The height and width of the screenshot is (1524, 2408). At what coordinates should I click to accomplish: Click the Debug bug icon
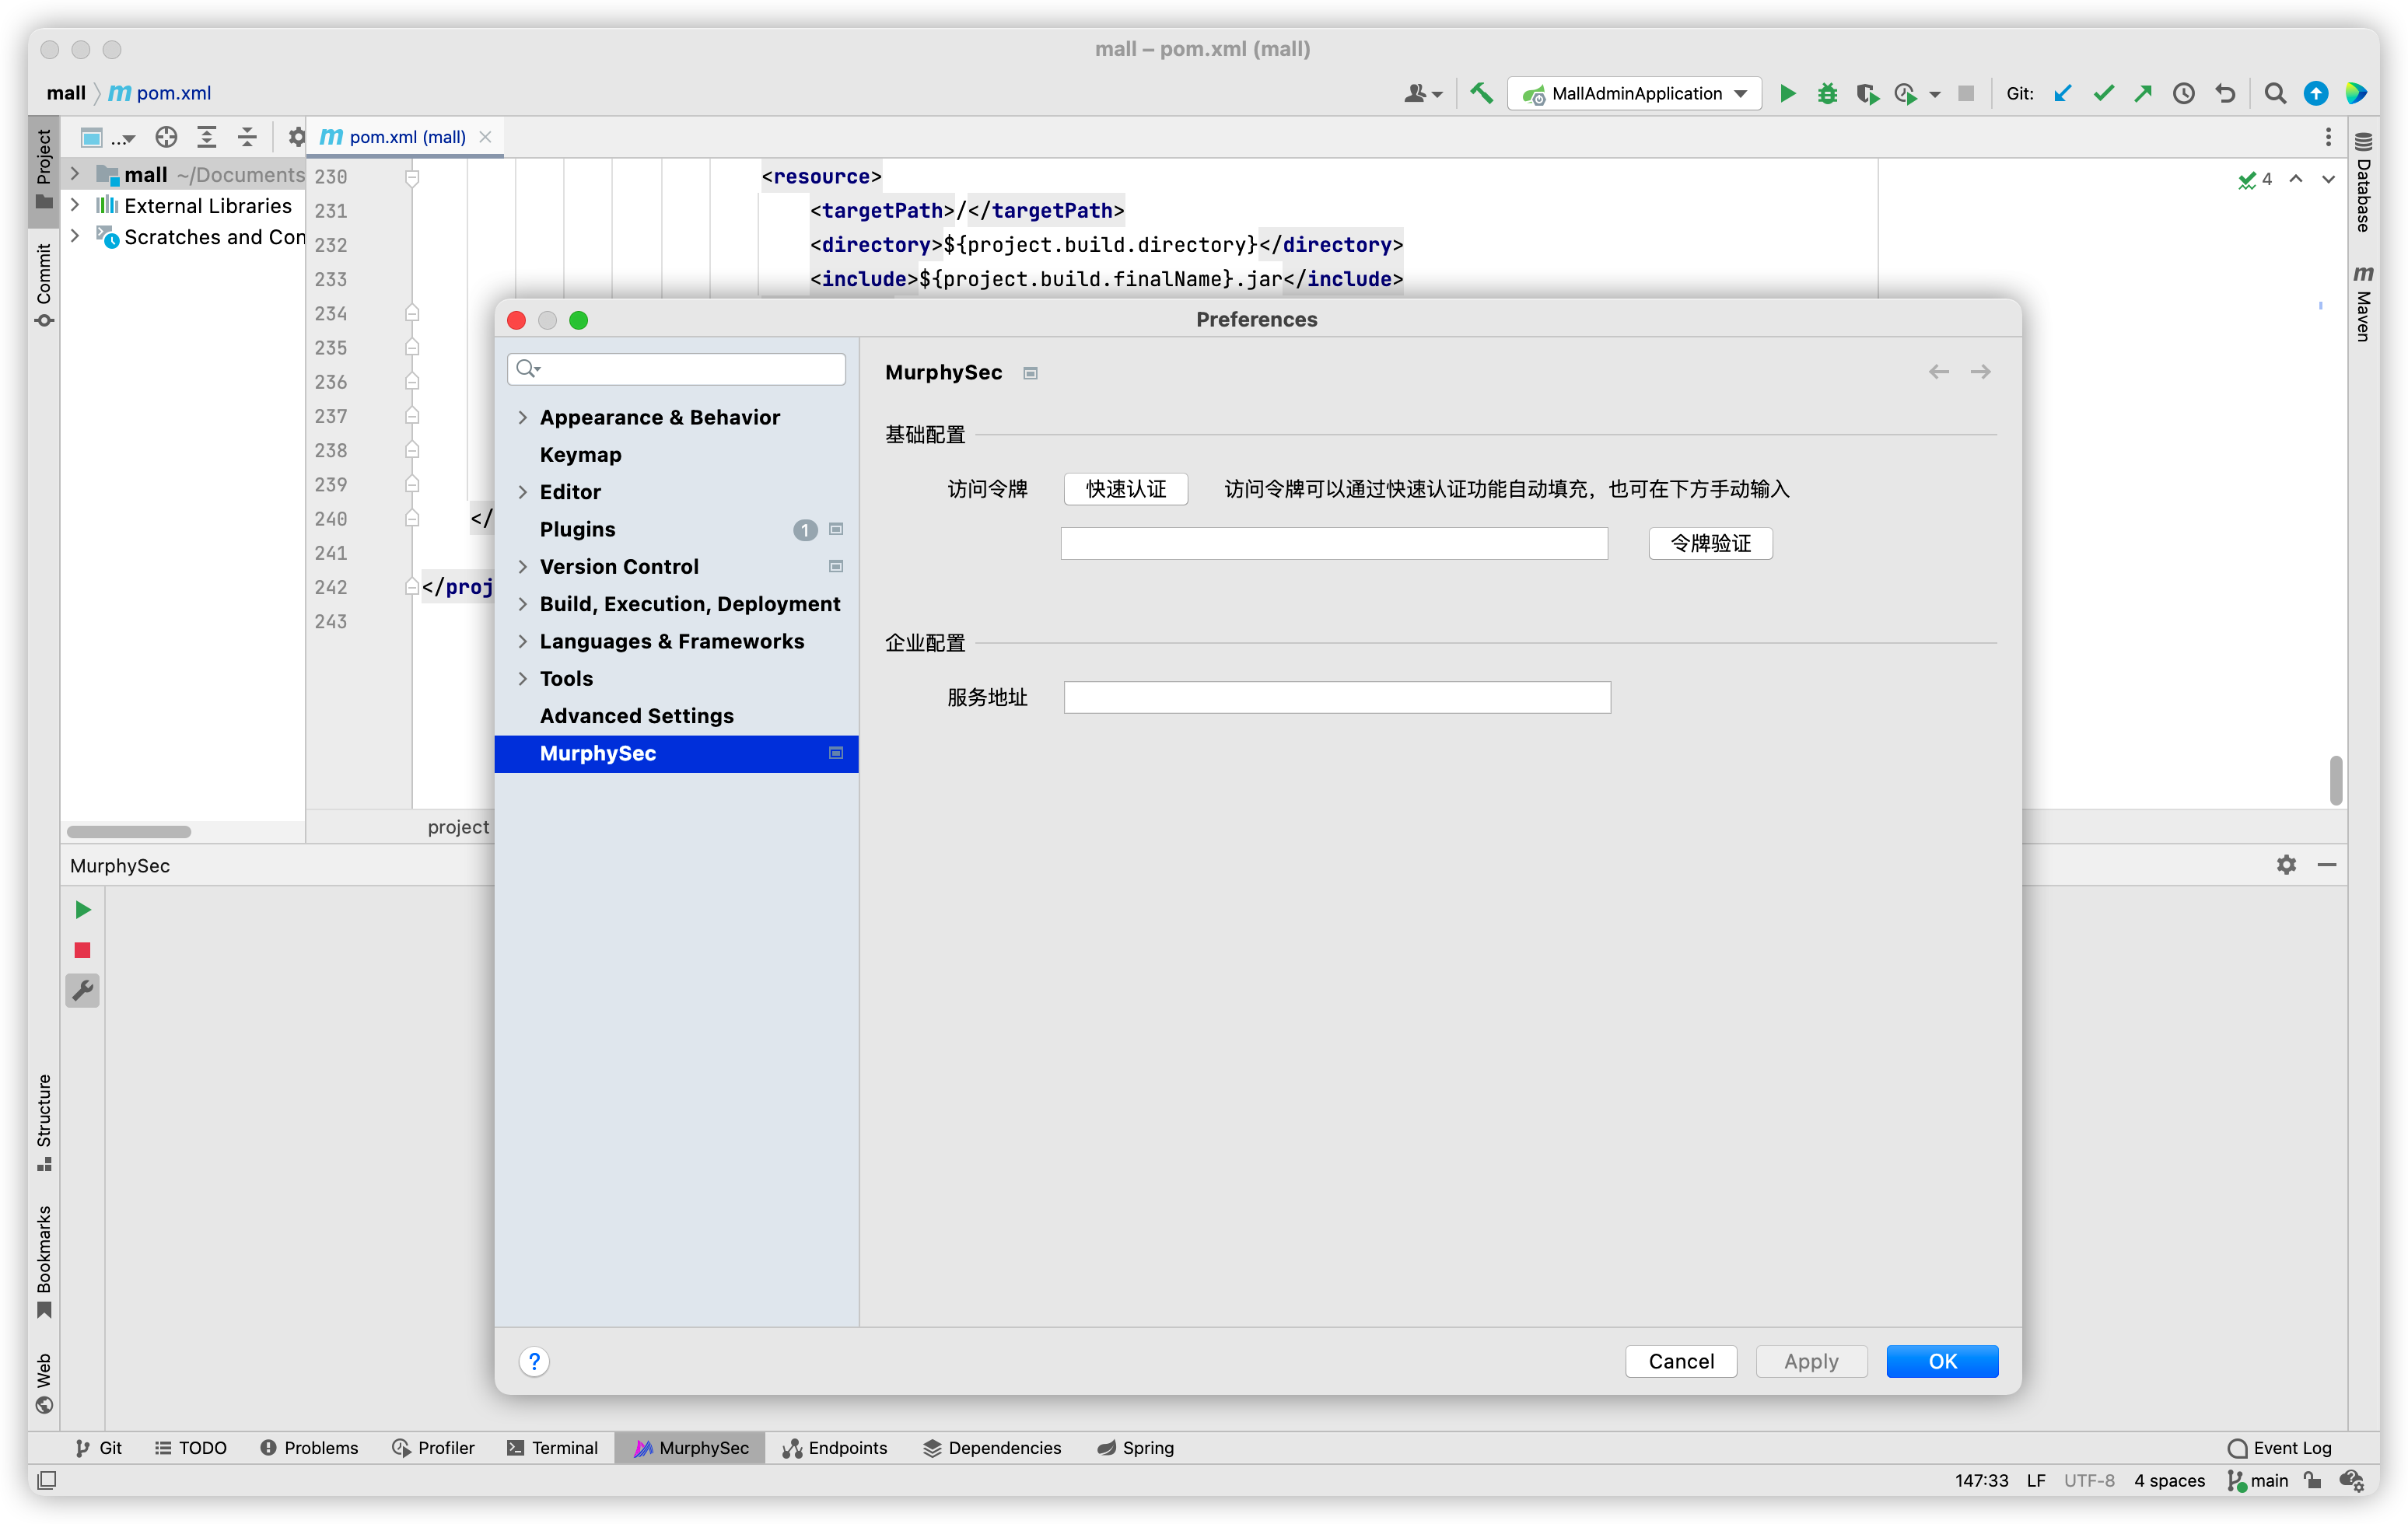tap(1827, 93)
